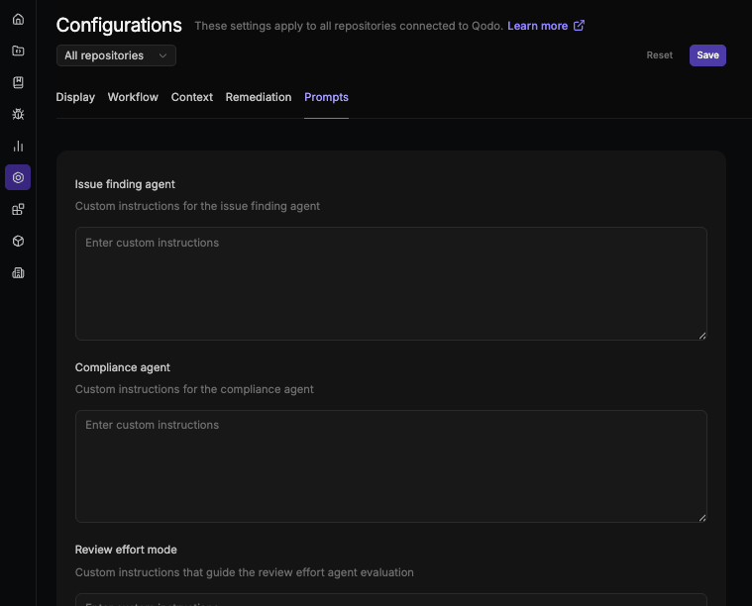Open the code folder icon in sidebar
Image resolution: width=752 pixels, height=606 pixels.
pos(18,50)
